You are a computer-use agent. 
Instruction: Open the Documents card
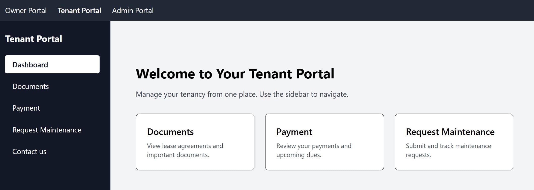coord(195,142)
